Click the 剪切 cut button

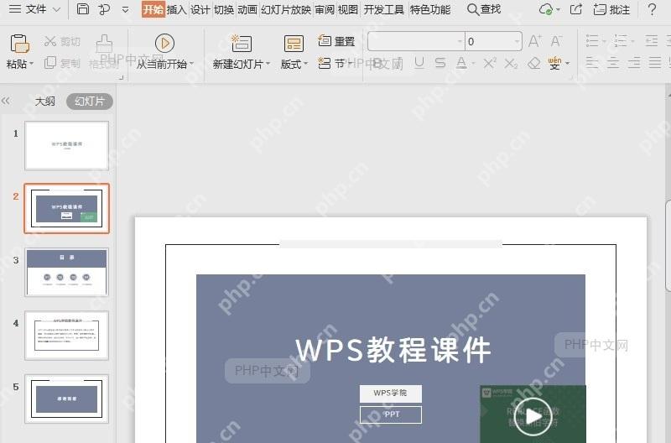(x=62, y=41)
